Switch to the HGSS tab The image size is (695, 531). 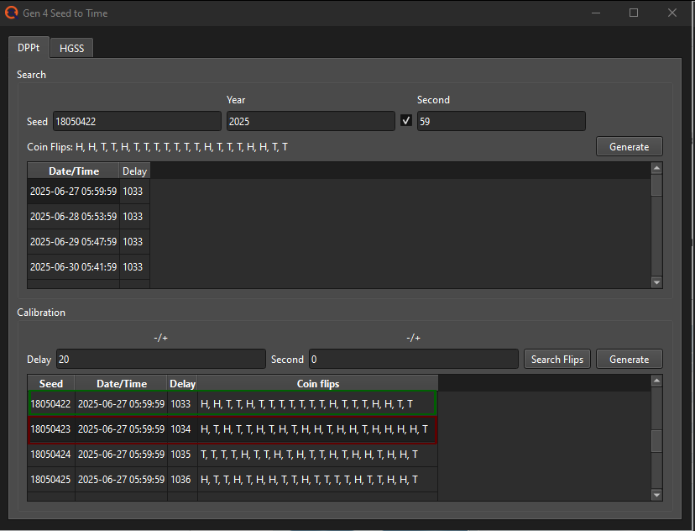tap(72, 48)
